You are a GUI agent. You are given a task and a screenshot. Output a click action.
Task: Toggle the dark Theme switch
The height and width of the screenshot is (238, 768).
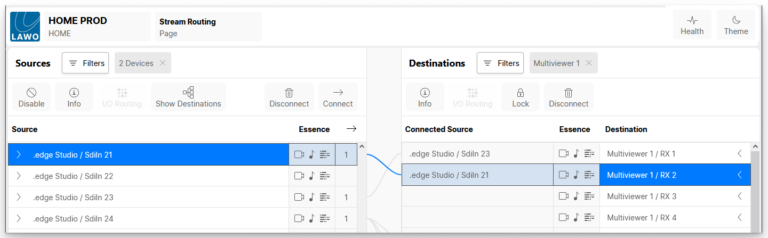click(735, 25)
